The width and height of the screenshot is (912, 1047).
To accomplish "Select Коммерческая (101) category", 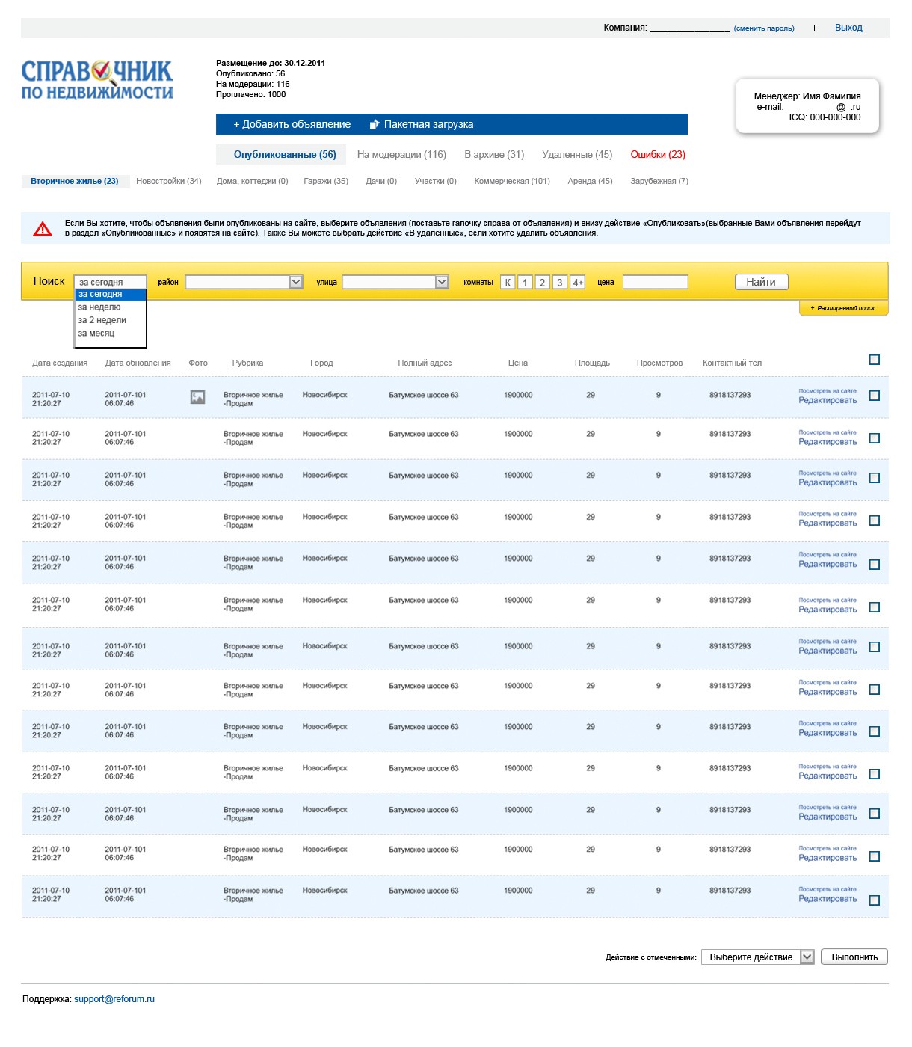I will pos(512,181).
